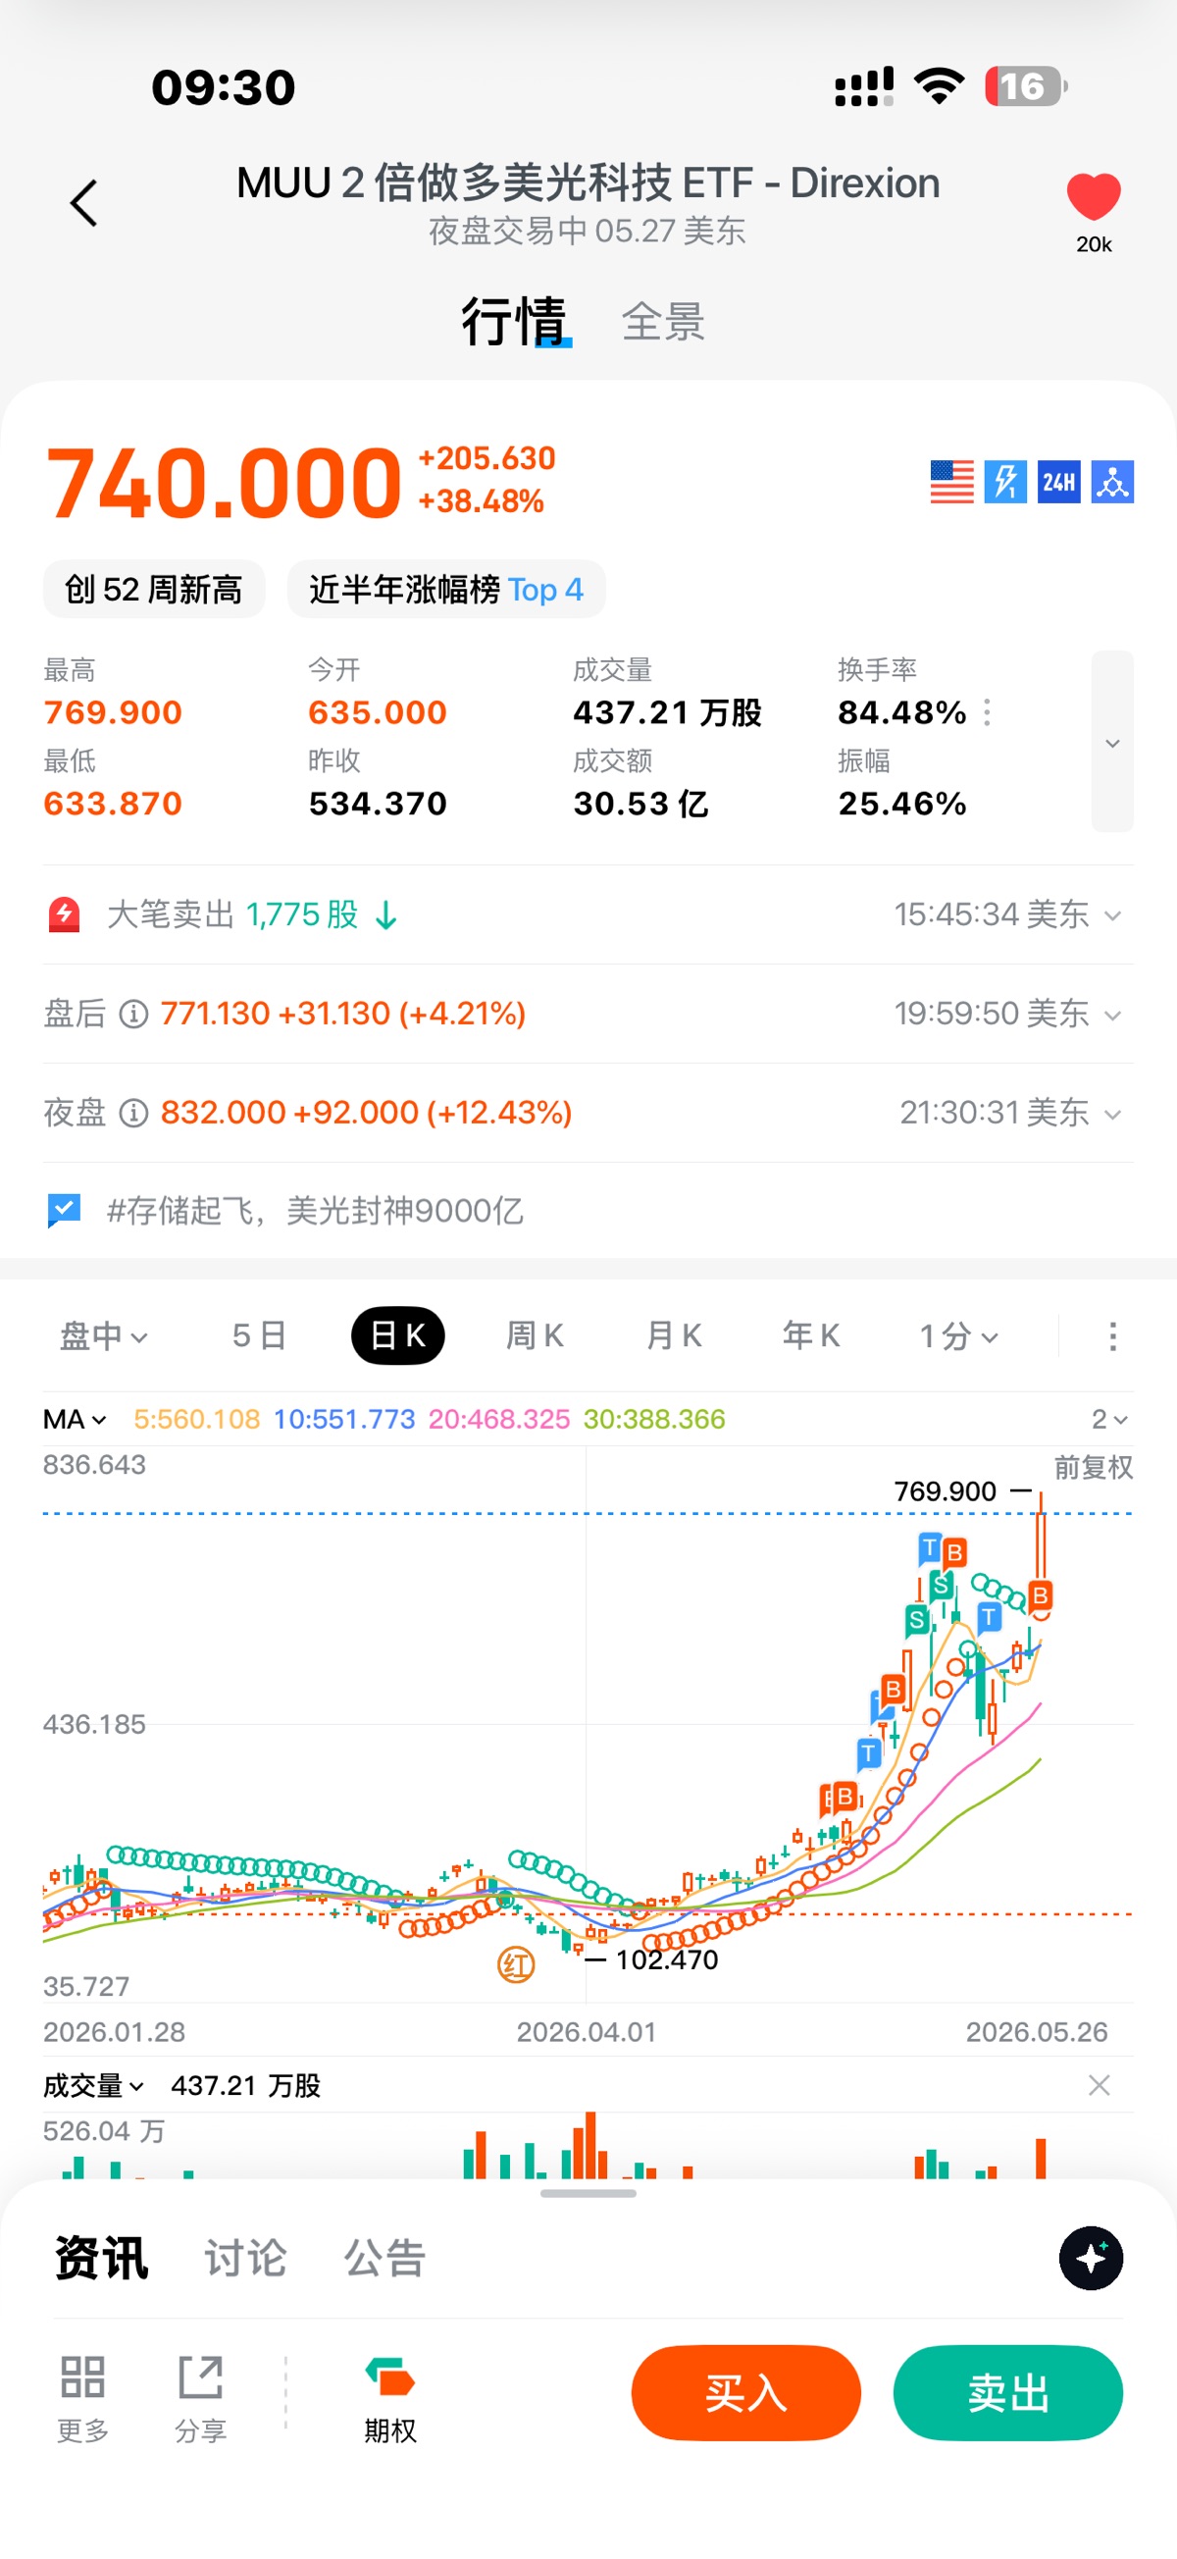The image size is (1177, 2559).
Task: Tap the 24H trading icon
Action: coord(1058,483)
